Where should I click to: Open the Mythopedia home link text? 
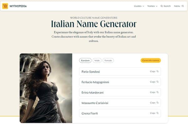tap(18, 6)
